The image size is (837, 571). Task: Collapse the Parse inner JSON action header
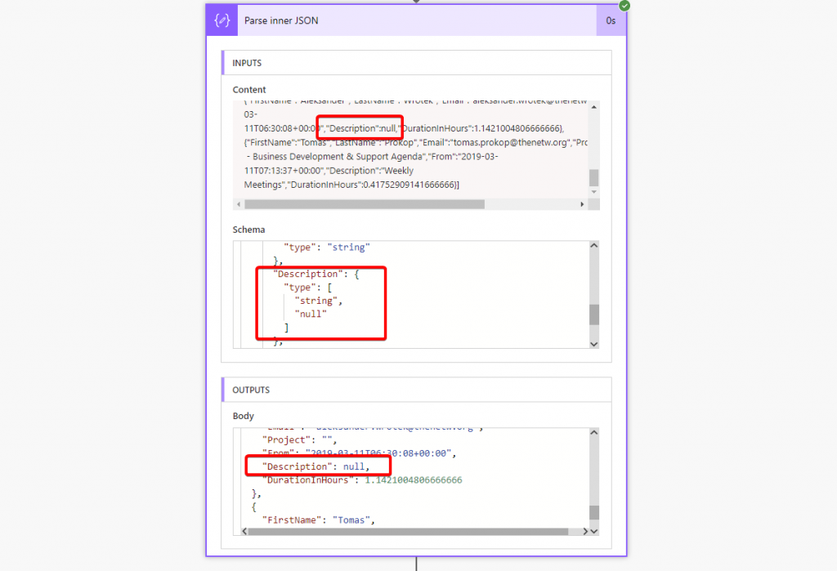(x=416, y=20)
